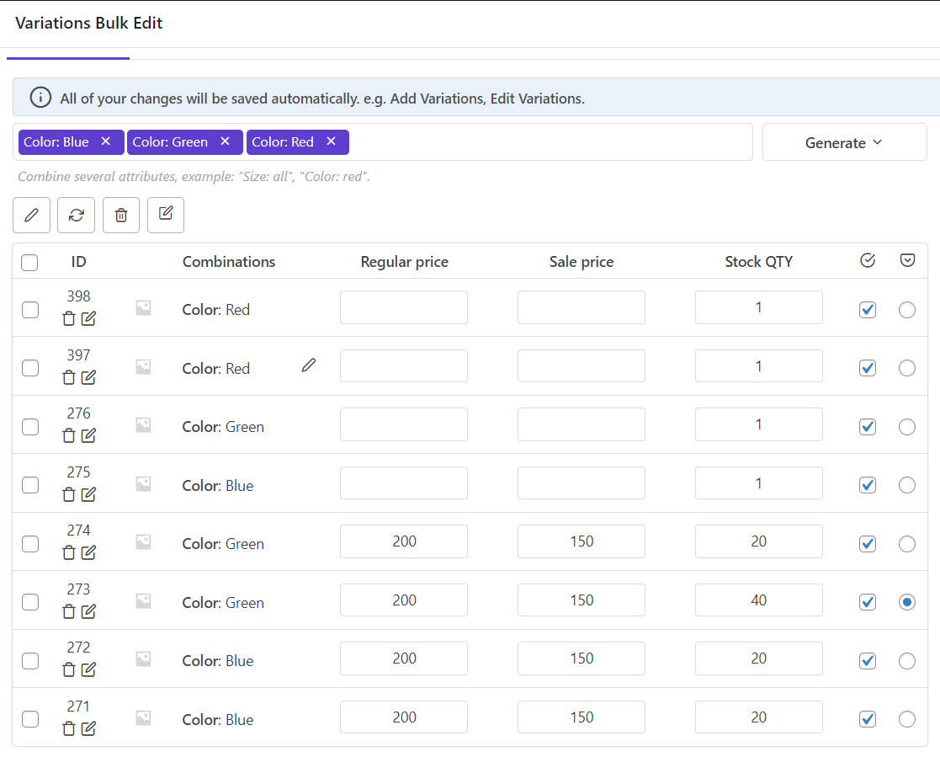Select row checkbox for variation 271
This screenshot has height=757, width=940.
tap(30, 718)
